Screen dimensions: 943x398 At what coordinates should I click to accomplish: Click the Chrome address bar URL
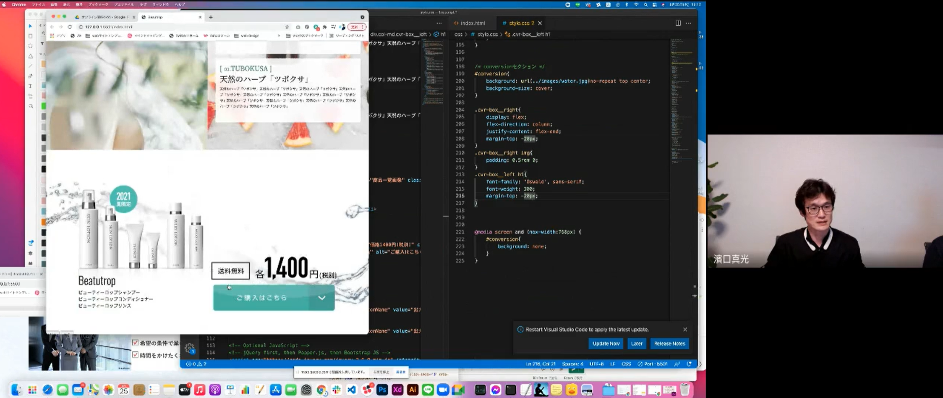(x=109, y=27)
